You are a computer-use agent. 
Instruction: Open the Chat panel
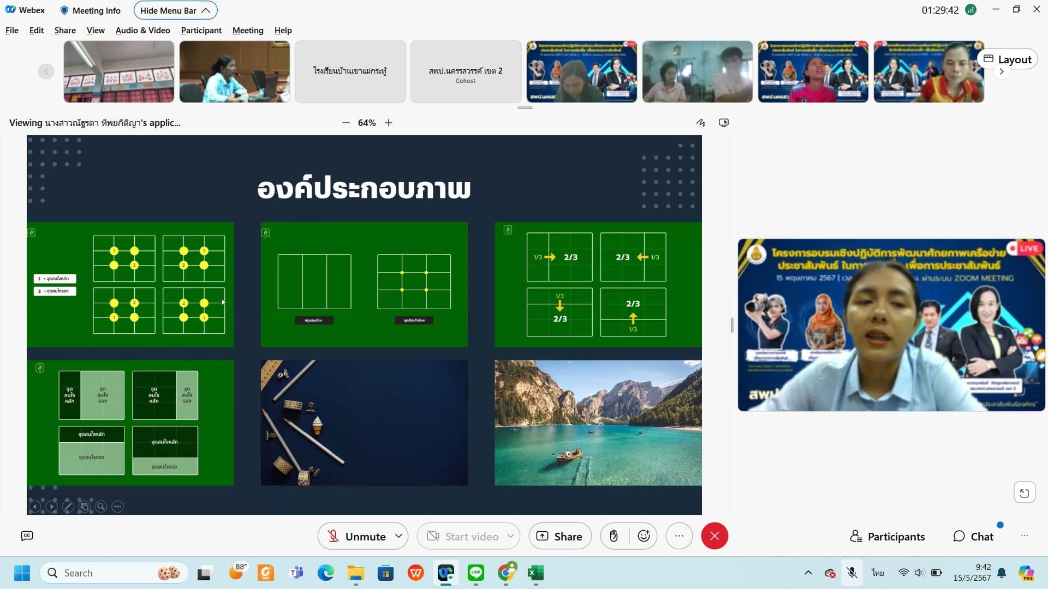973,537
